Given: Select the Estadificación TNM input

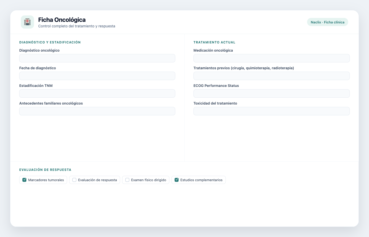Looking at the screenshot, I should (x=97, y=93).
